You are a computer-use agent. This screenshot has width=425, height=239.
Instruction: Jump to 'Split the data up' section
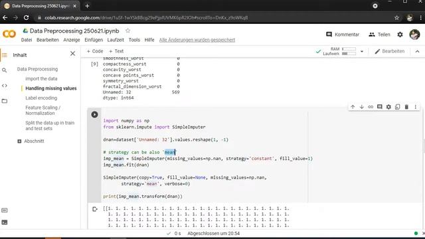[50, 125]
